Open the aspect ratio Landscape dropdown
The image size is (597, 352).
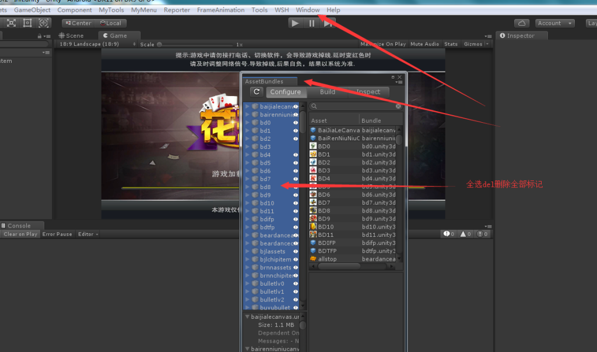click(97, 44)
